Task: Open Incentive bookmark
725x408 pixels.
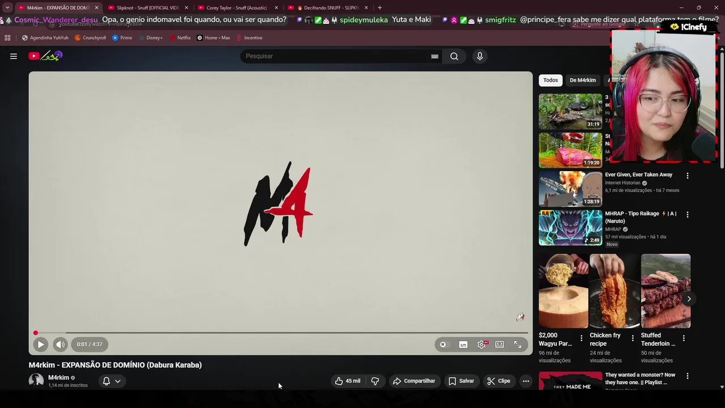Action: (249, 38)
